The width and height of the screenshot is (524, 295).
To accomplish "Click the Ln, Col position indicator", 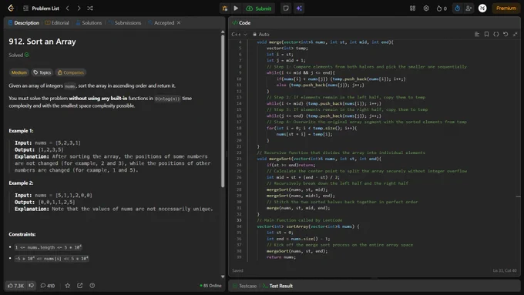I will point(504,270).
